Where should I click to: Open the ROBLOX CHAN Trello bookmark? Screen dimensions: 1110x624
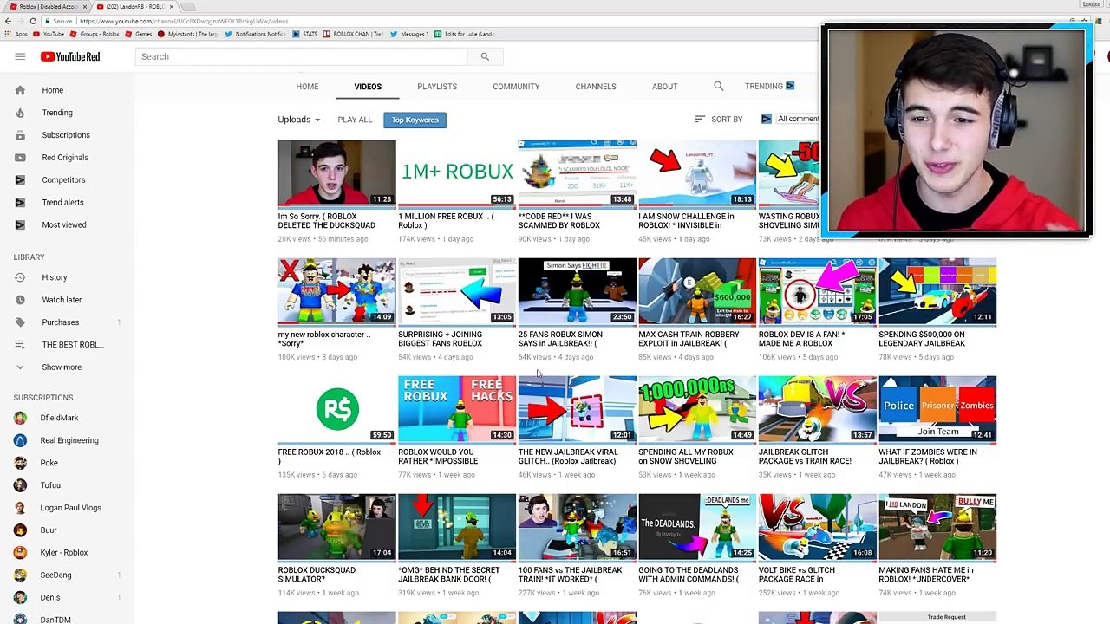click(353, 34)
